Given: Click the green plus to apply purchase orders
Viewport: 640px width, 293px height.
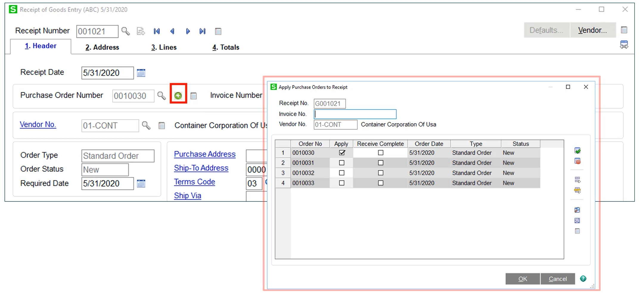Looking at the screenshot, I should [178, 95].
